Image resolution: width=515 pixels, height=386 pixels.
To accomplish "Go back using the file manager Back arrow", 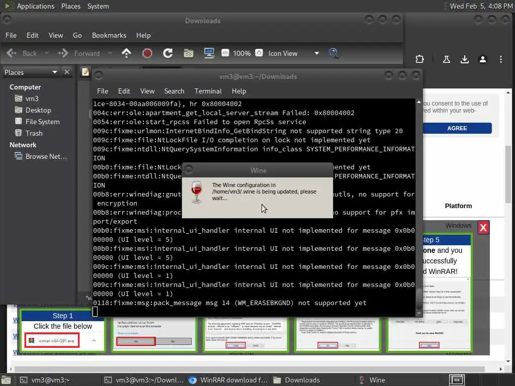I will point(12,53).
